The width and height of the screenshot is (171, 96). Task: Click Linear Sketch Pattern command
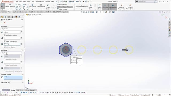(65, 7)
